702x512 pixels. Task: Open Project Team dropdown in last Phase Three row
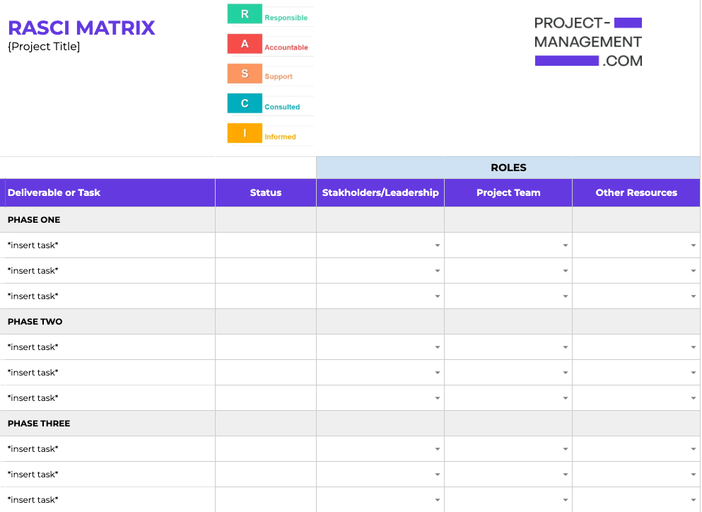point(565,499)
